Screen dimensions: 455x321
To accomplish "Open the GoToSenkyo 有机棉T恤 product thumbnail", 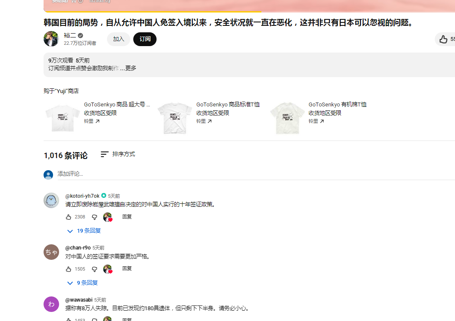I will (287, 118).
